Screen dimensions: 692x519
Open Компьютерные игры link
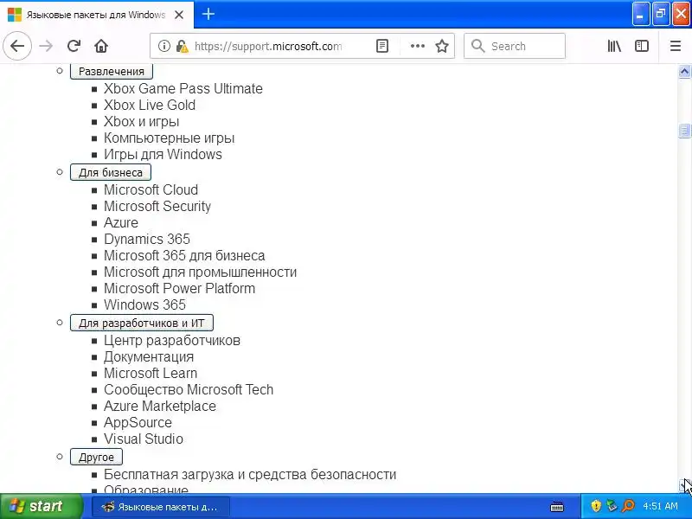pyautogui.click(x=169, y=138)
